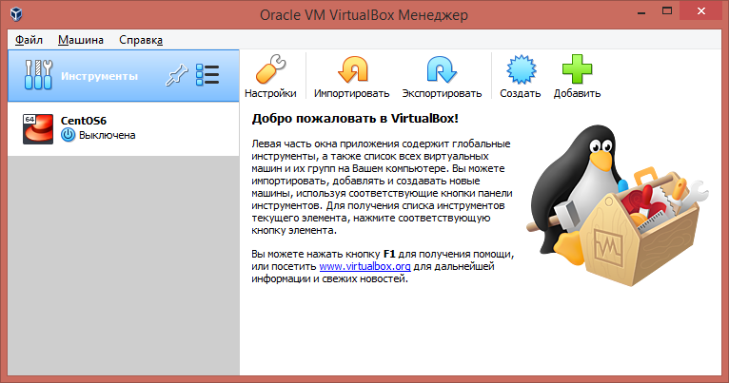Screen dimensions: 729x383
Task: Click the Выключена status text
Action: pyautogui.click(x=107, y=135)
